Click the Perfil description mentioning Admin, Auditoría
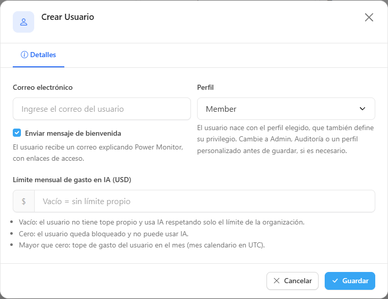The image size is (388, 299). pyautogui.click(x=285, y=139)
